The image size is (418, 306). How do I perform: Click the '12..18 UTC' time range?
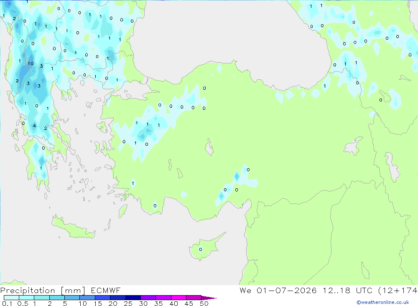(347, 290)
